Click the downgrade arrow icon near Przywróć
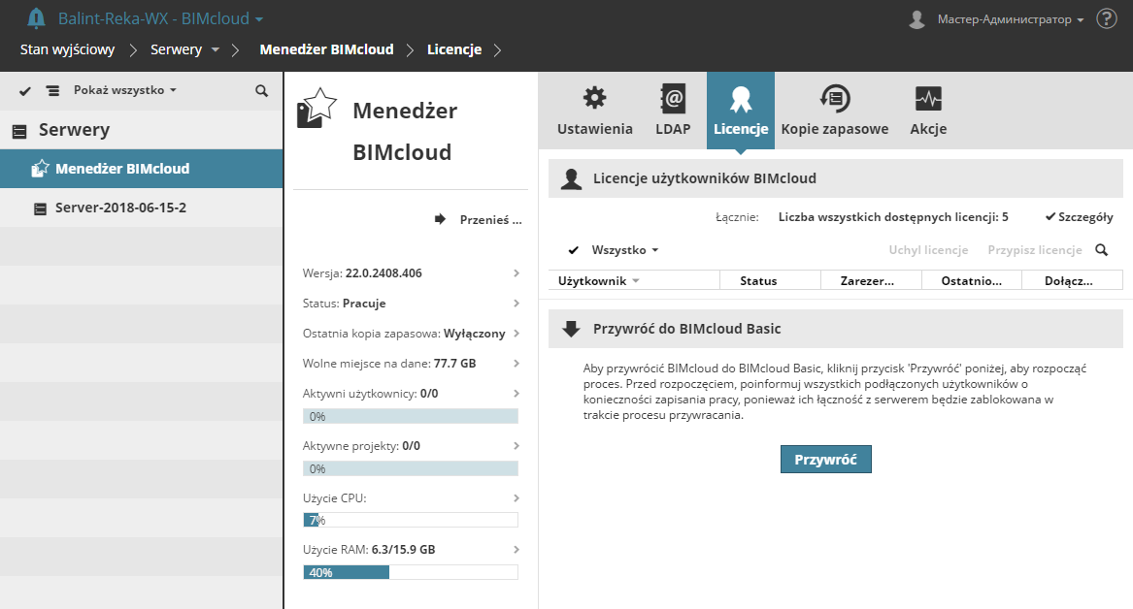1133x609 pixels. [571, 329]
